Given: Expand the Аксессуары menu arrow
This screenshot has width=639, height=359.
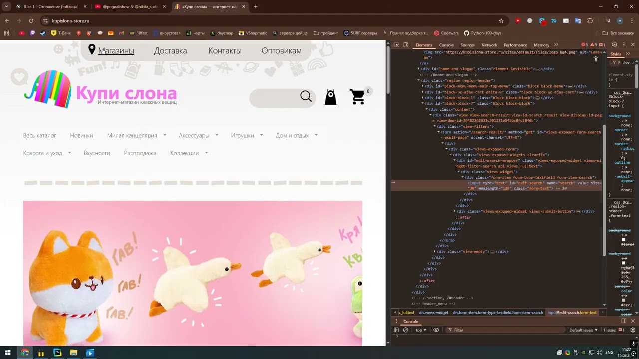Looking at the screenshot, I should coord(217,135).
